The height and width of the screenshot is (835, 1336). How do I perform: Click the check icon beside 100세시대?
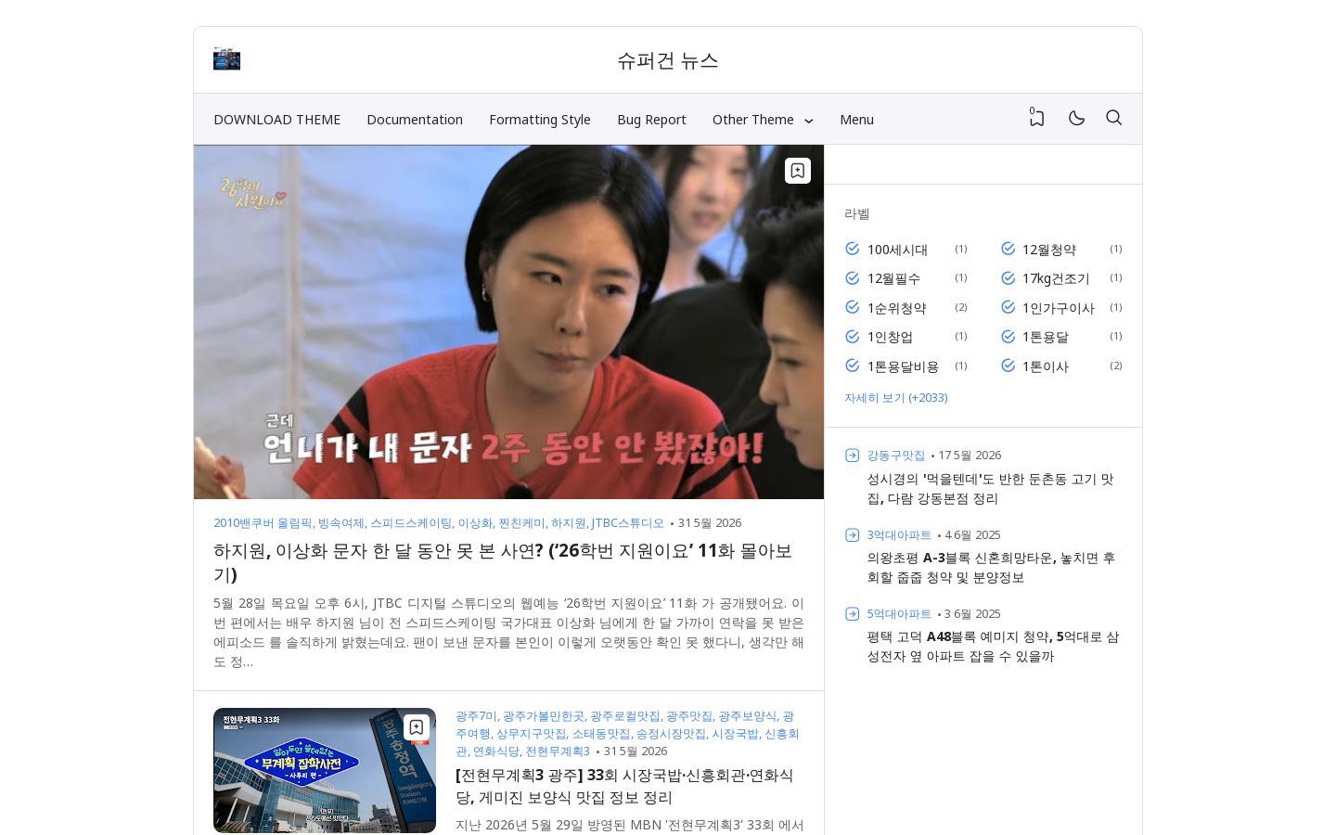(x=852, y=249)
